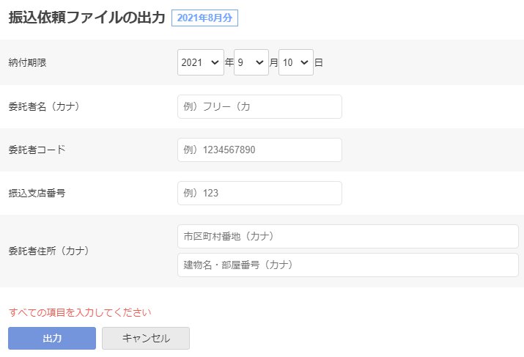Open the month dropdown showing 9
Screen dimensions: 524x357
click(251, 62)
